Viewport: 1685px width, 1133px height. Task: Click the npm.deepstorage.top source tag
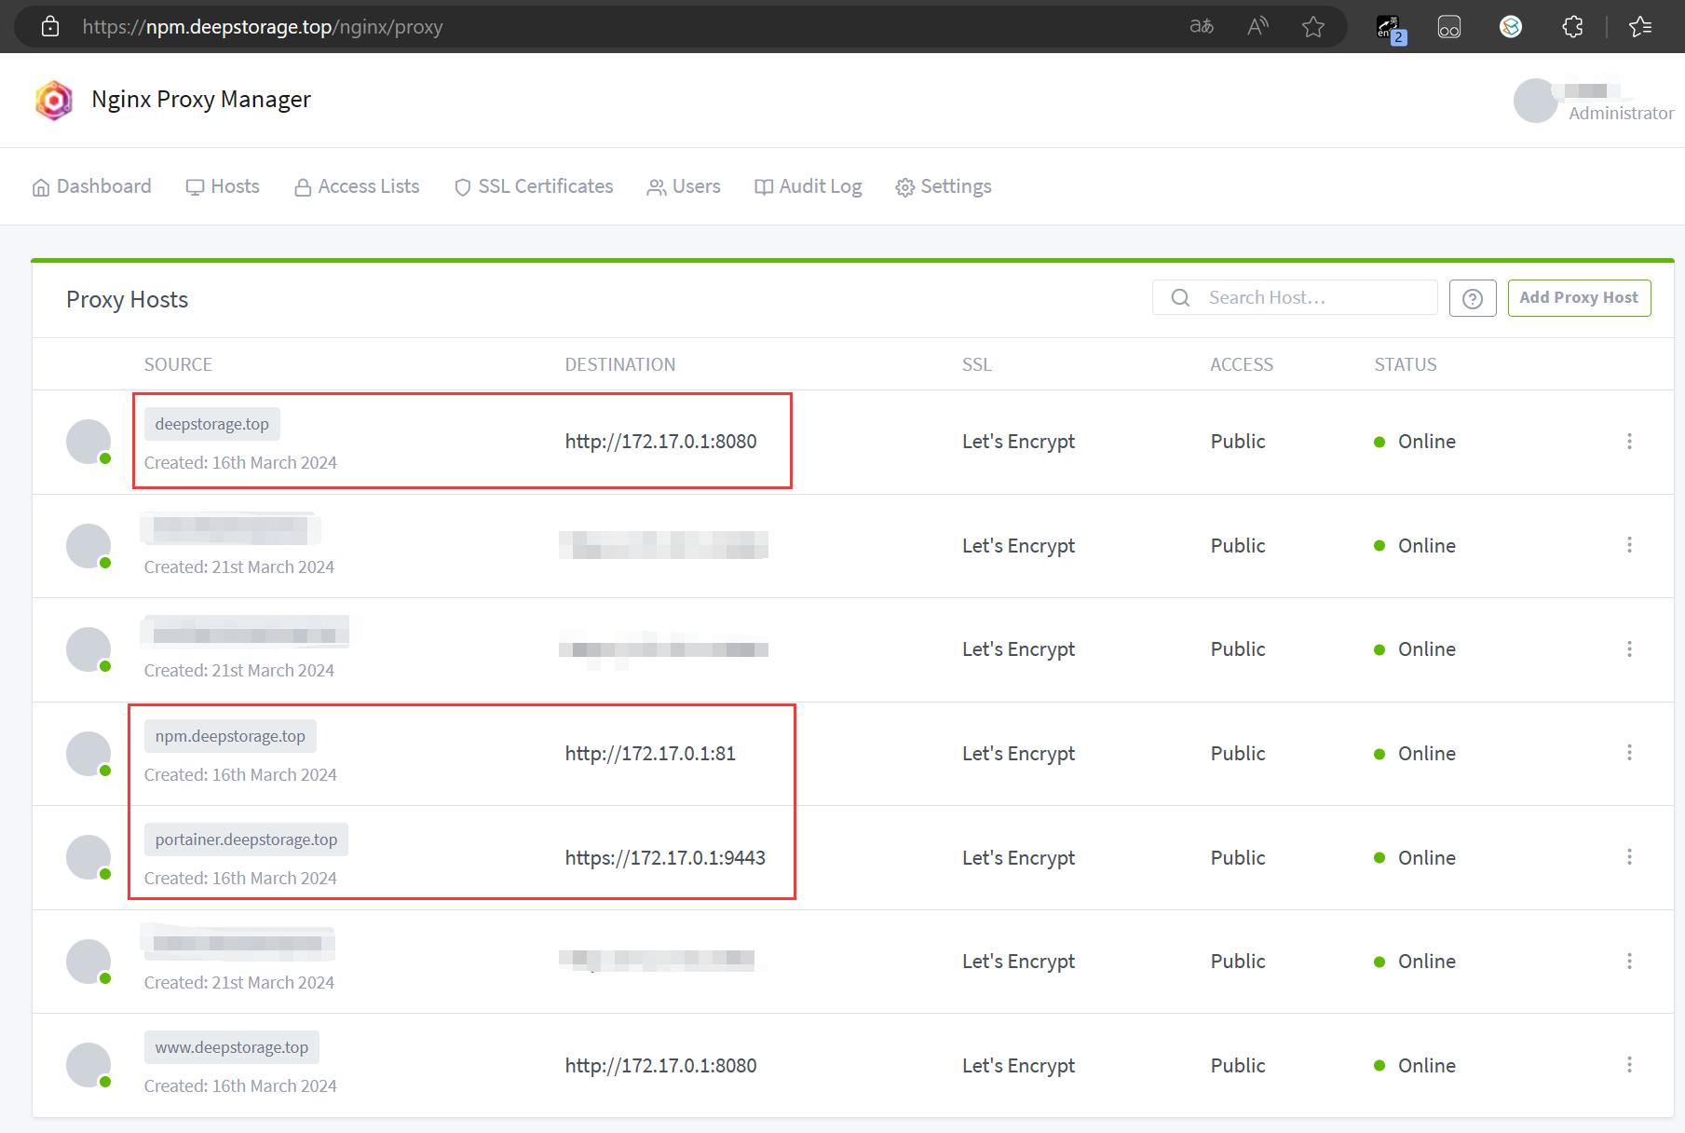(230, 736)
